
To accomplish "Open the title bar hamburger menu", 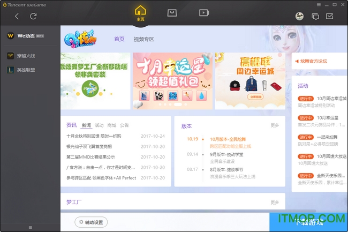I will [319, 5].
